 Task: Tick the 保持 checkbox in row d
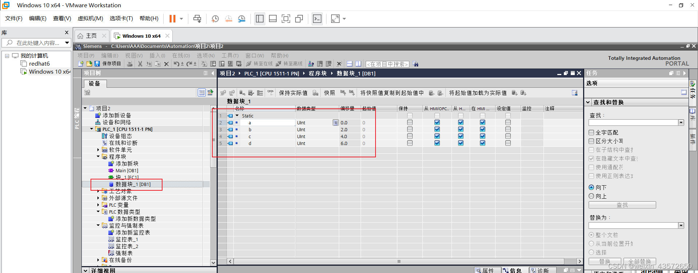click(x=410, y=143)
